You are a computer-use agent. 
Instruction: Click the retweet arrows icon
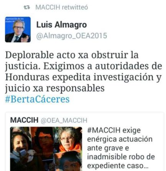[27, 7]
